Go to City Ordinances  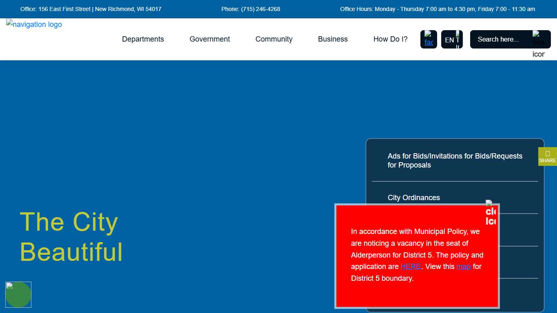(x=413, y=198)
